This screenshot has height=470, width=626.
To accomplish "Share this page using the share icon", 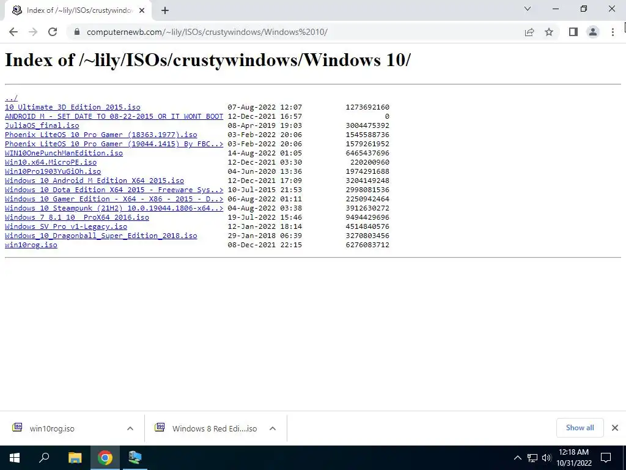I will (x=529, y=32).
